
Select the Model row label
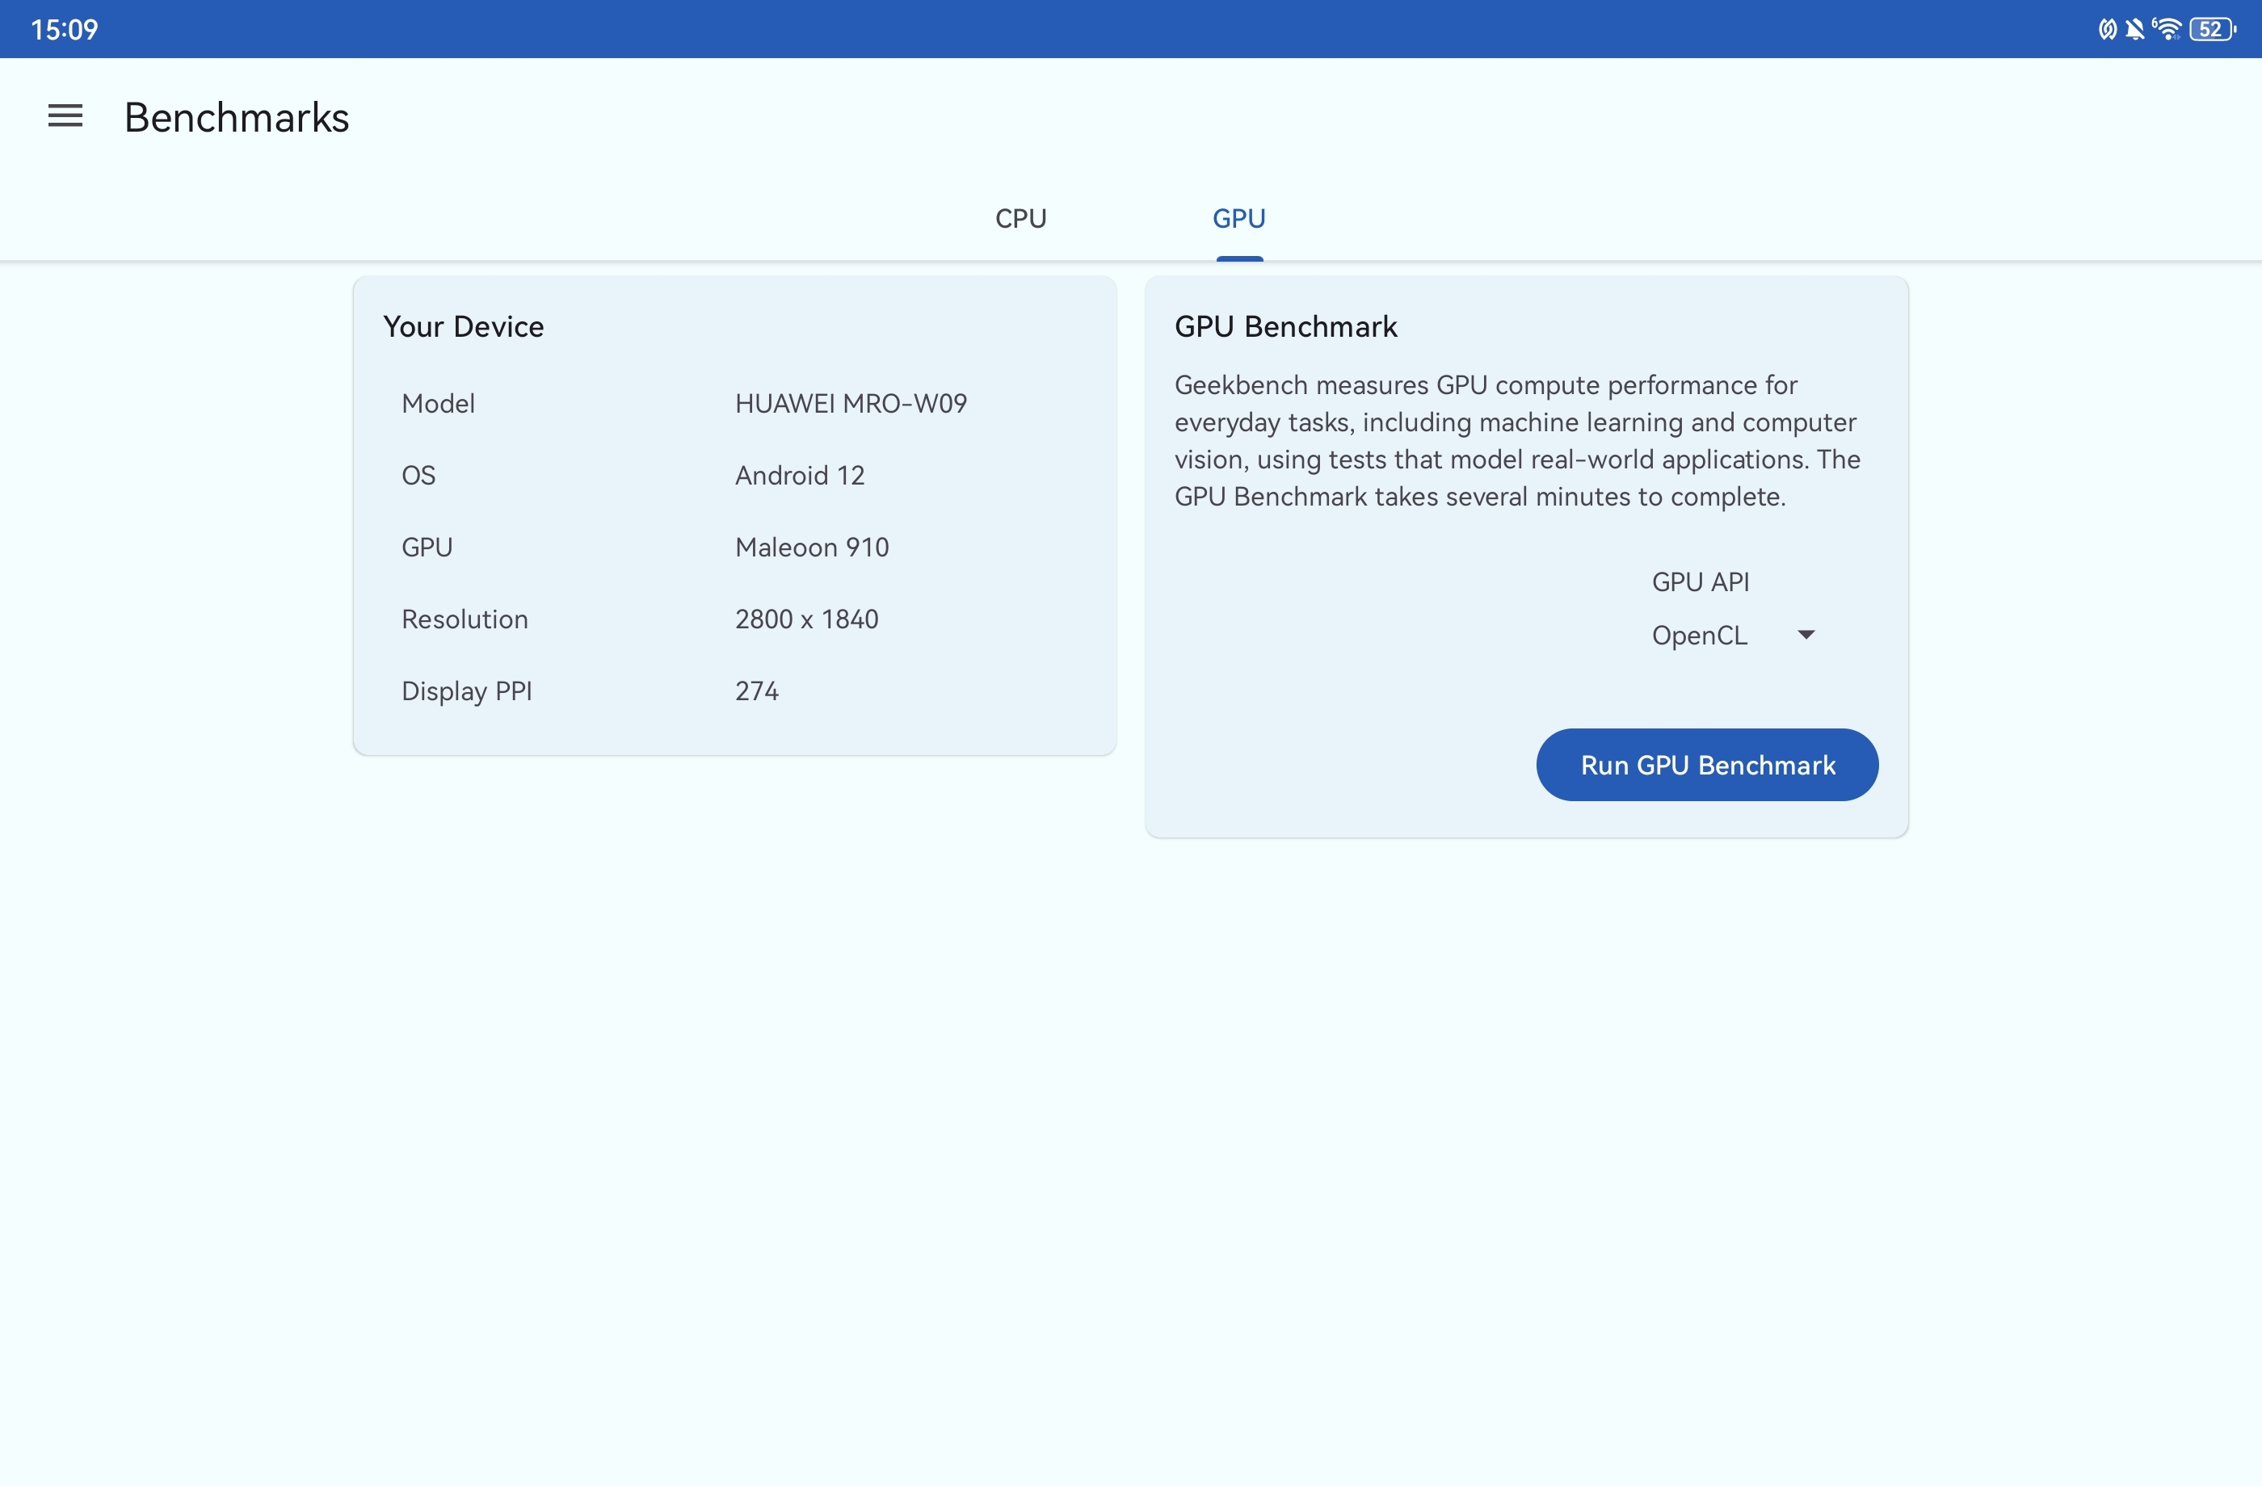point(438,403)
